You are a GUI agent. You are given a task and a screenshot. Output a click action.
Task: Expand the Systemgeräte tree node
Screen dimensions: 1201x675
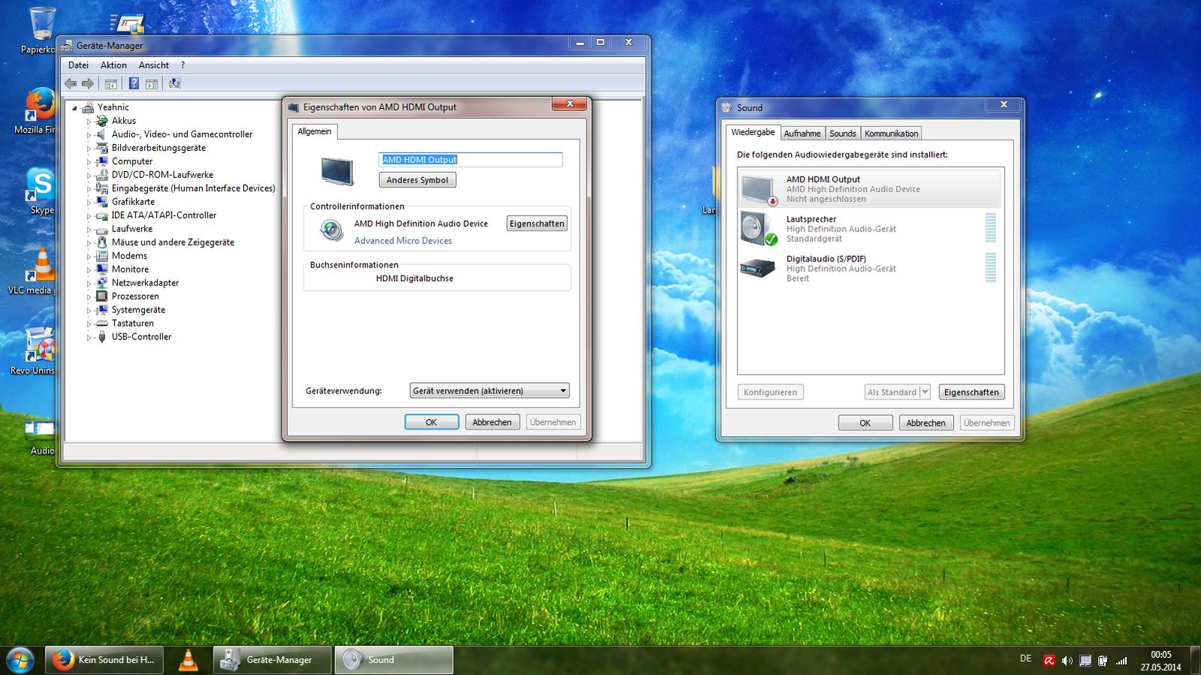pos(89,310)
